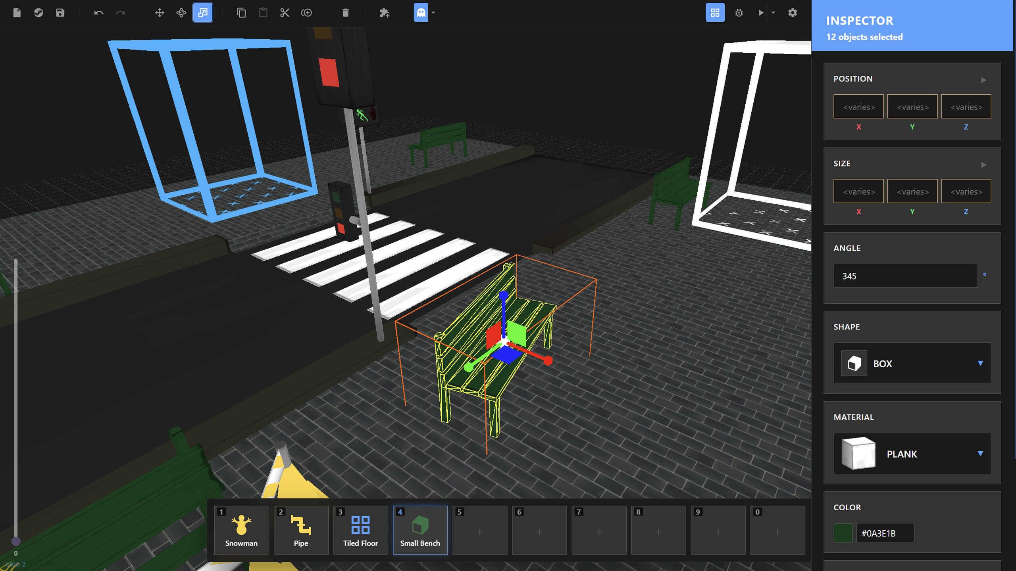
Task: Click the add plugin (puzzle) icon
Action: click(385, 13)
